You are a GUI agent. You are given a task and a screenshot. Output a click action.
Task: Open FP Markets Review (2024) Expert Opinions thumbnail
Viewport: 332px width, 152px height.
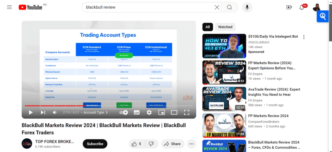(x=224, y=72)
